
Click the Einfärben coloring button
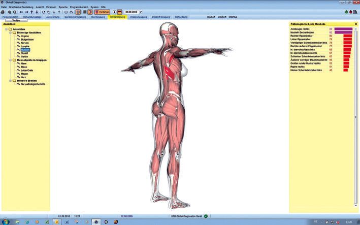[103, 12]
